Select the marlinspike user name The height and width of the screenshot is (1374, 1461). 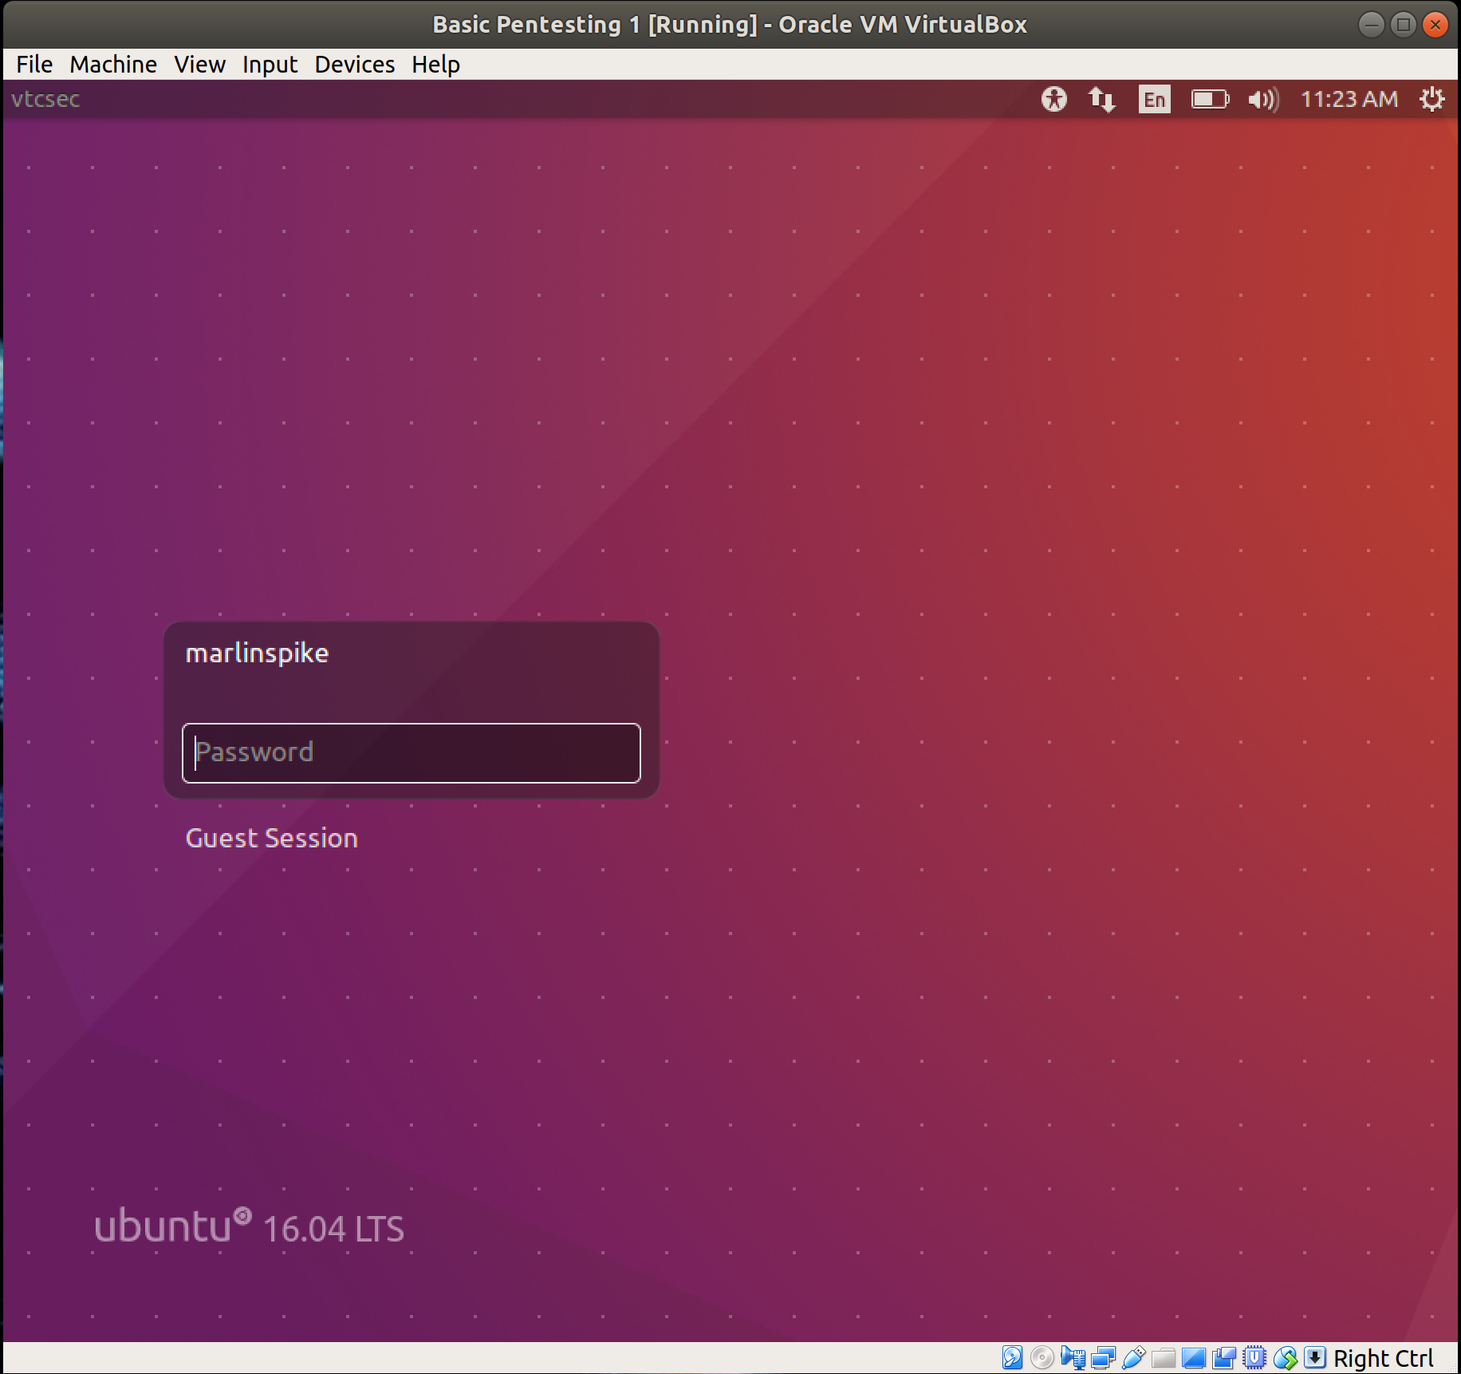pos(257,653)
